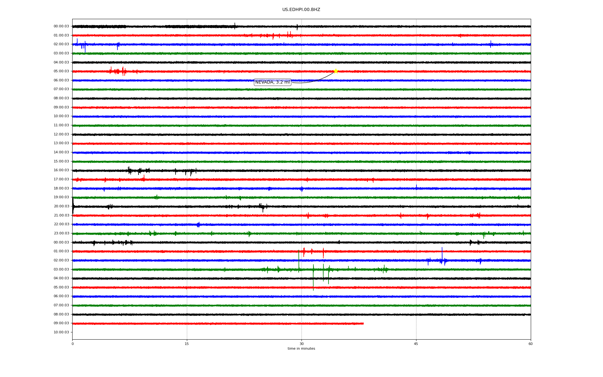
Task: Click the 45 tick label on x-axis
Action: [416, 344]
